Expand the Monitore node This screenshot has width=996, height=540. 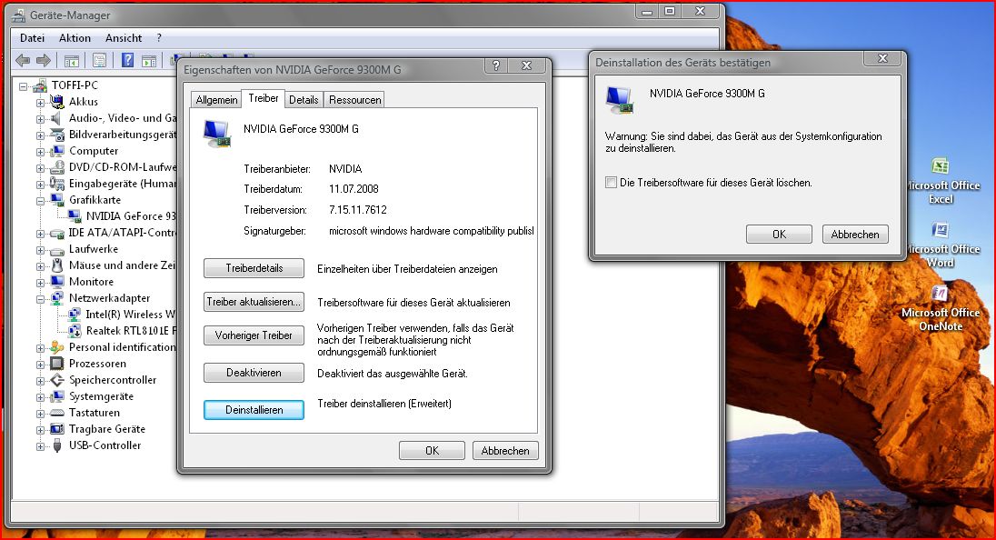[41, 283]
